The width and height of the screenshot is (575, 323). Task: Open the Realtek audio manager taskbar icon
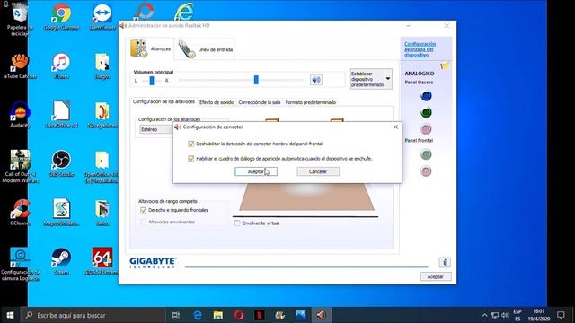322,315
